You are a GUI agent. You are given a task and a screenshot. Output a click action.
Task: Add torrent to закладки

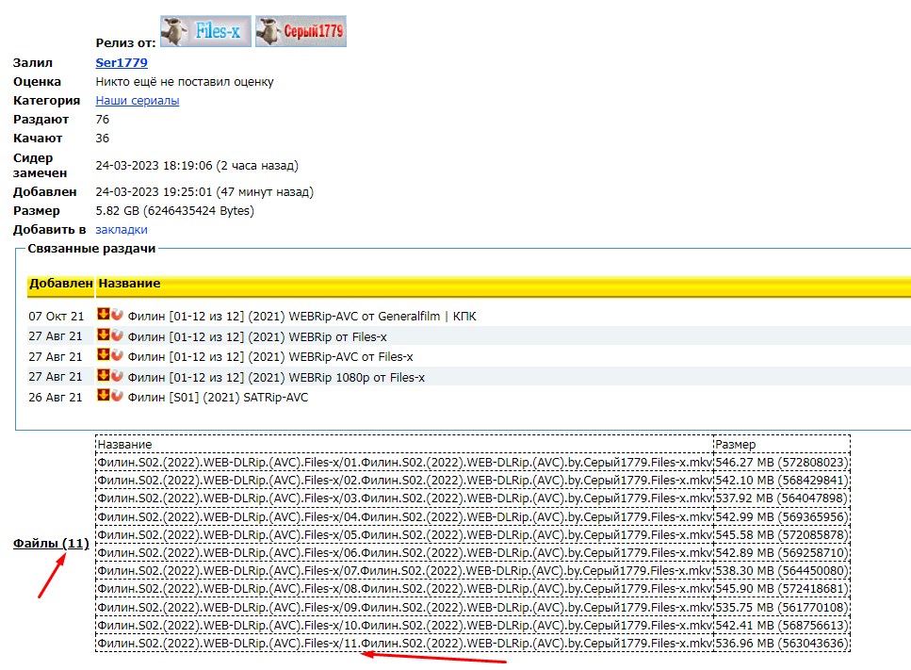tap(122, 229)
